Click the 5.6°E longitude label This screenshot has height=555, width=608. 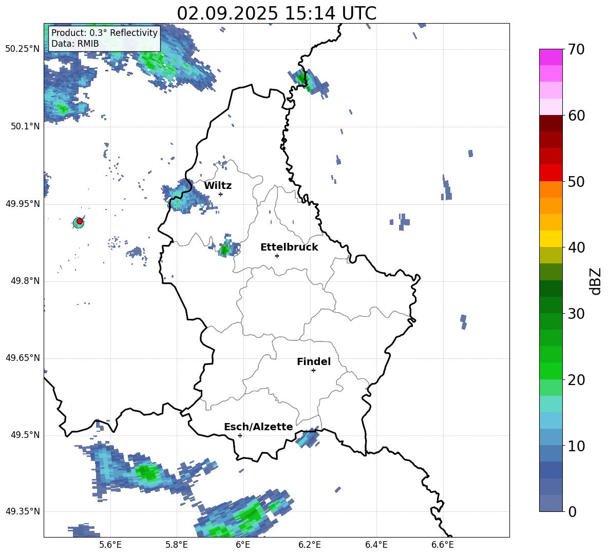(x=110, y=545)
